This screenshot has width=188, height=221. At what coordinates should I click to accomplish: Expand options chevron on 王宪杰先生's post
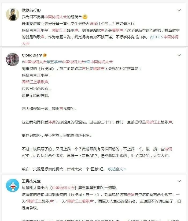[179, 181]
